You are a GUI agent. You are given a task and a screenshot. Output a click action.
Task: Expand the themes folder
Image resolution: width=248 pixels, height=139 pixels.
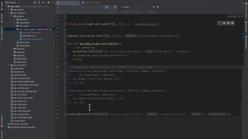click(x=11, y=49)
